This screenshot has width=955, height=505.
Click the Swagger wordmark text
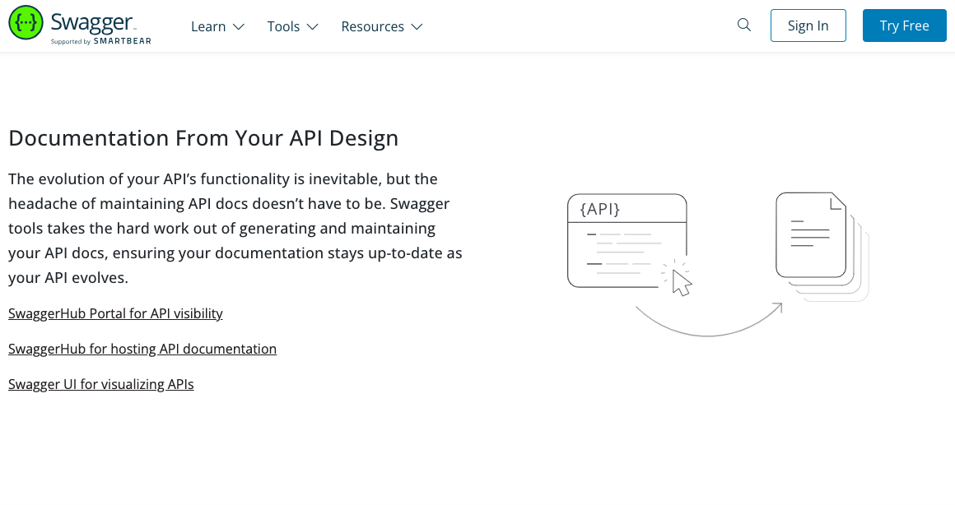[x=92, y=21]
